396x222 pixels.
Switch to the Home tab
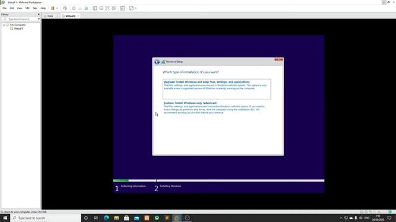[50, 16]
